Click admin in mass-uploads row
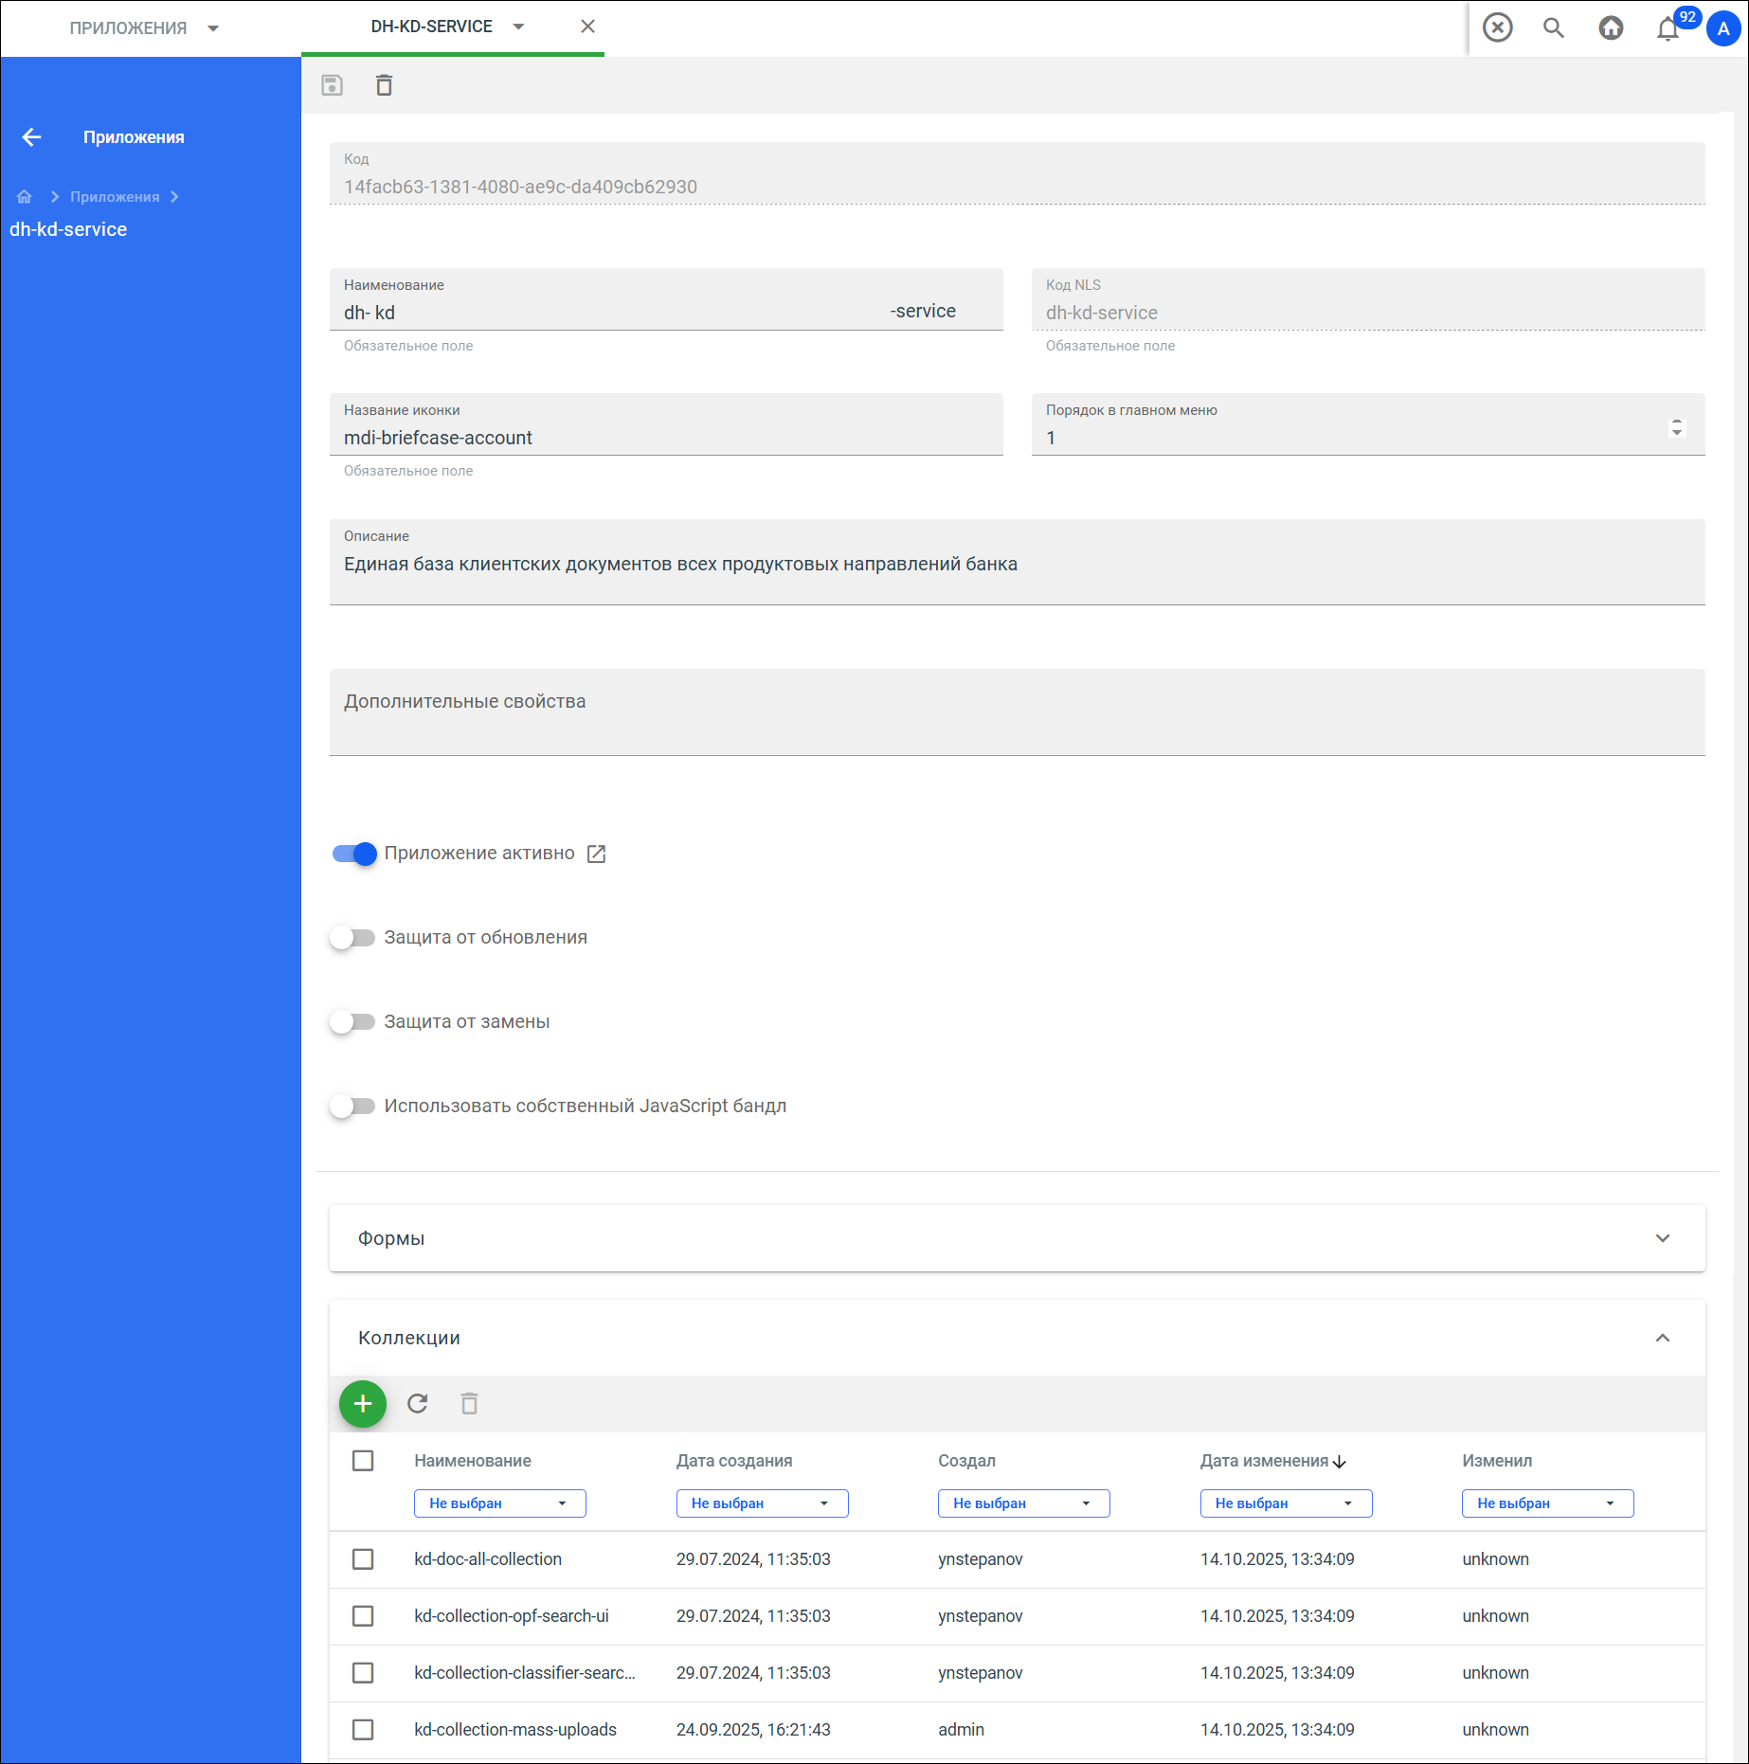Image resolution: width=1749 pixels, height=1764 pixels. point(961,1730)
